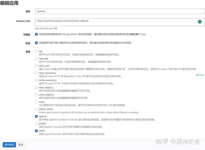This screenshot has width=205, height=150.
Task: Click the write_repository scope label
Action: pyautogui.click(x=48, y=80)
